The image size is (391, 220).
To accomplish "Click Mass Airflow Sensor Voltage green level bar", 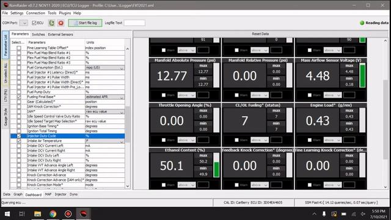I will pos(362,76).
